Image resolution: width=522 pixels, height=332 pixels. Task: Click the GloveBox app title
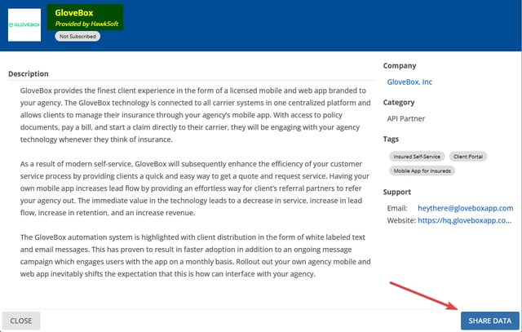74,14
